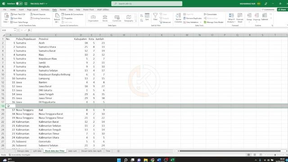The width and height of the screenshot is (288, 162).
Task: Open Manage Data Model
Action: coord(213,22)
